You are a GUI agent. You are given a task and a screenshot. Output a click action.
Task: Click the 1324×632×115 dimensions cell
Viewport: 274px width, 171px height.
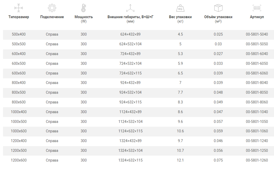pyautogui.click(x=130, y=160)
